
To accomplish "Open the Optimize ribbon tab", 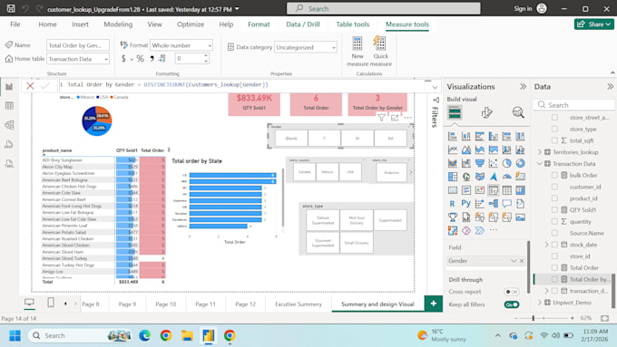I will [x=191, y=24].
